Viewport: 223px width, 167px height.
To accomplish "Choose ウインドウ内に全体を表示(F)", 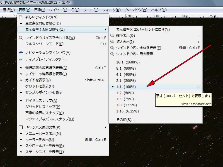I will click(156, 48).
